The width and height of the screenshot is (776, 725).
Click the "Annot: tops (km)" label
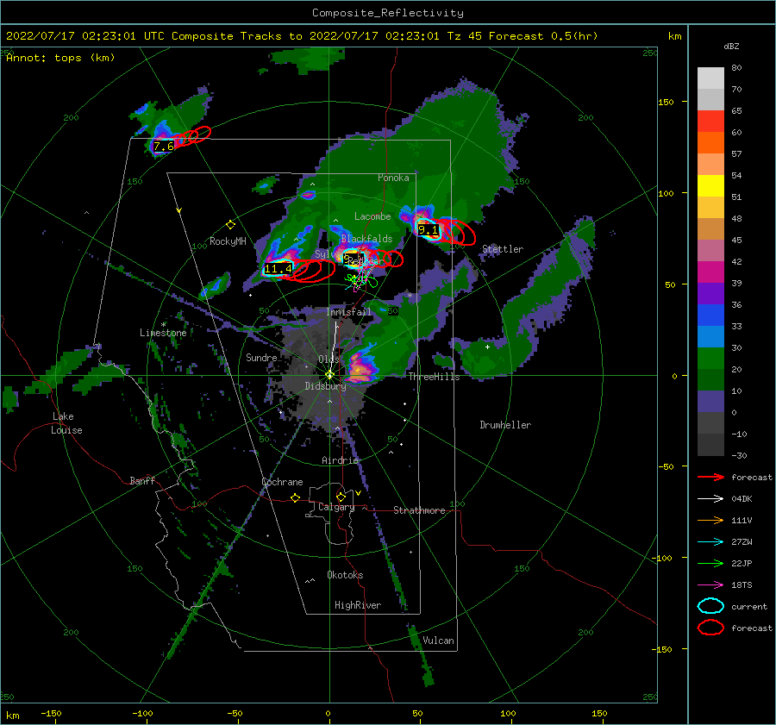coord(60,58)
